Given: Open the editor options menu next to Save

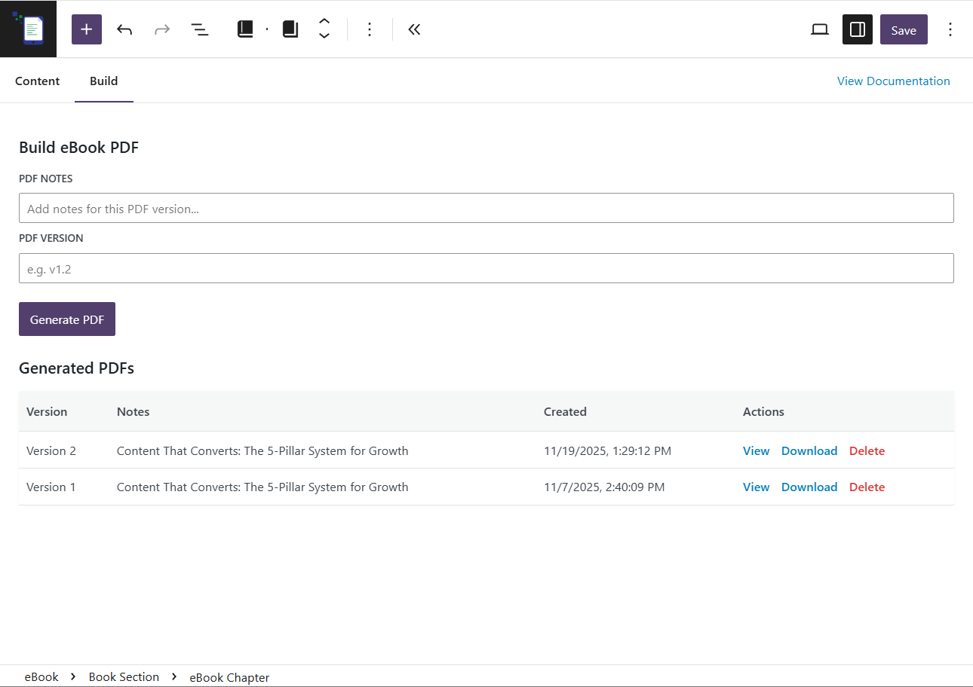Looking at the screenshot, I should coord(950,29).
